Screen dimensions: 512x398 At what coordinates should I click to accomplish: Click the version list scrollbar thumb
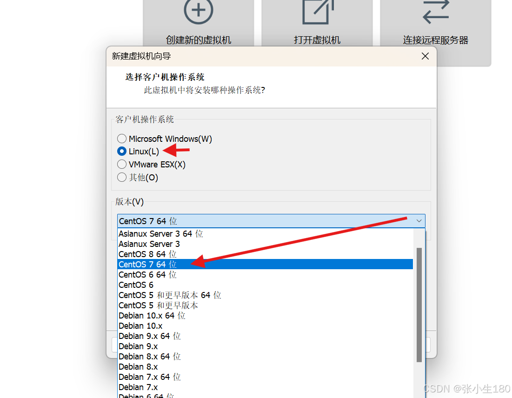point(419,305)
